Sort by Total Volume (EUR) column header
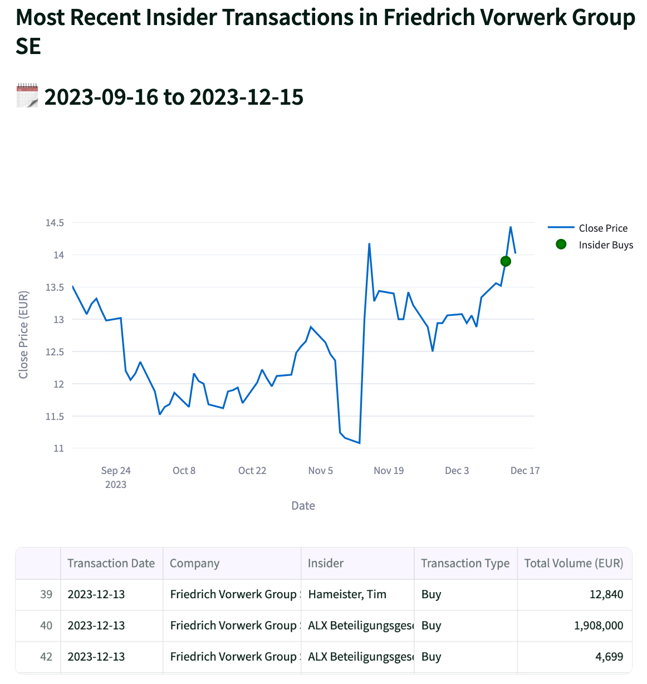647x684 pixels. (x=574, y=563)
